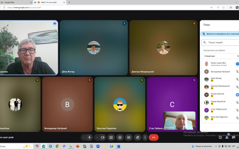Screen dimensions: 239x149
Task: Collapse the 'Співавтори' section
Action: (x=220, y=56)
